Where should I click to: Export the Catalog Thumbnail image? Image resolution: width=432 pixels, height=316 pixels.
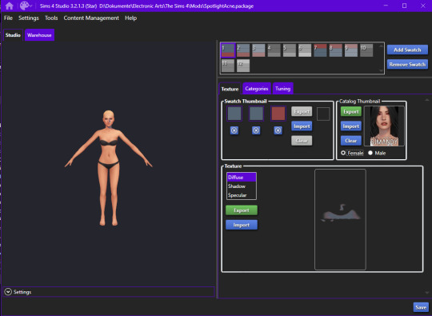[x=351, y=111]
